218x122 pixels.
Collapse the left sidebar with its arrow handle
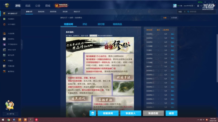pos(22,45)
